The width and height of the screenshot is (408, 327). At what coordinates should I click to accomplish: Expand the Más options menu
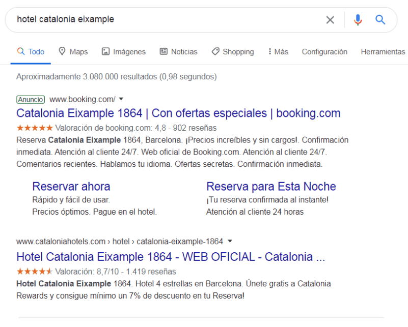tap(278, 52)
